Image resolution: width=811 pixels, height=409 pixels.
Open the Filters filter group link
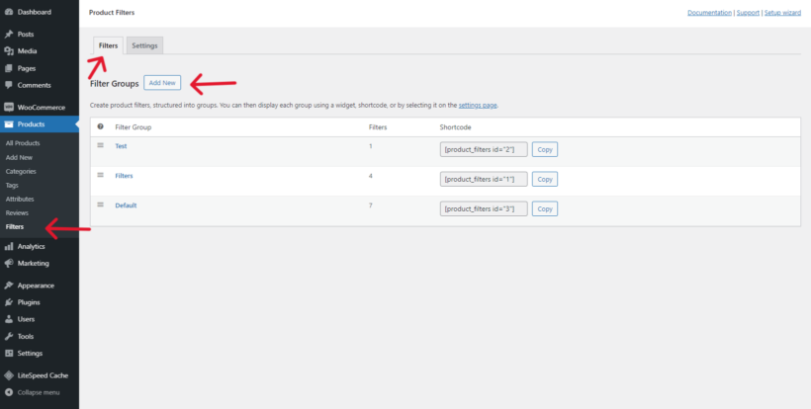[x=124, y=176]
